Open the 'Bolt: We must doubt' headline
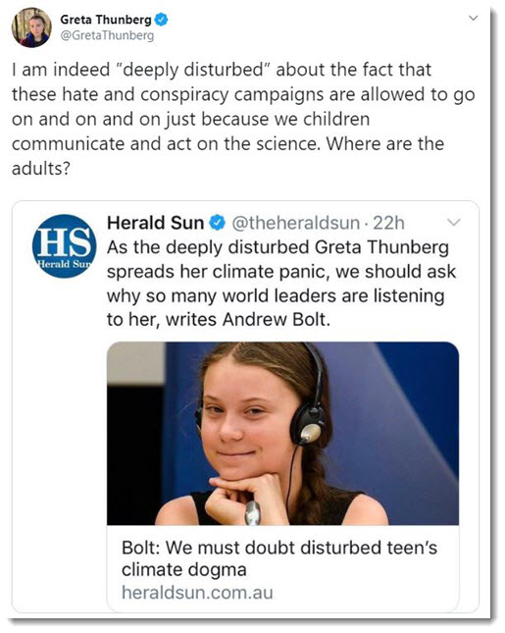This screenshot has height=633, width=505. tap(279, 558)
